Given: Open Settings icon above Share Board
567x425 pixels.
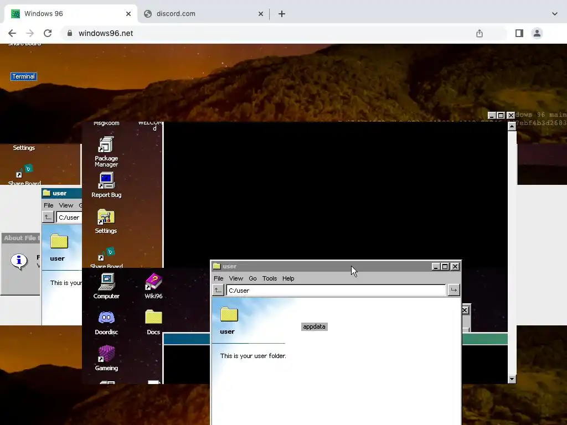Looking at the screenshot, I should [24, 148].
